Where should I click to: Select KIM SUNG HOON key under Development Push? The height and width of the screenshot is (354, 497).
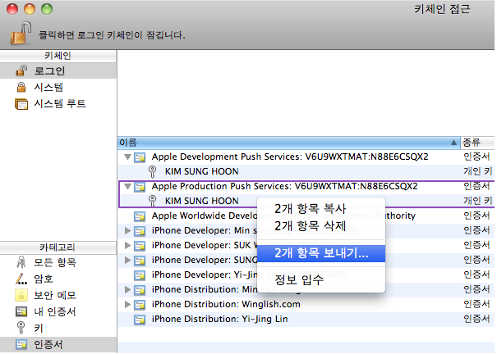coord(306,171)
